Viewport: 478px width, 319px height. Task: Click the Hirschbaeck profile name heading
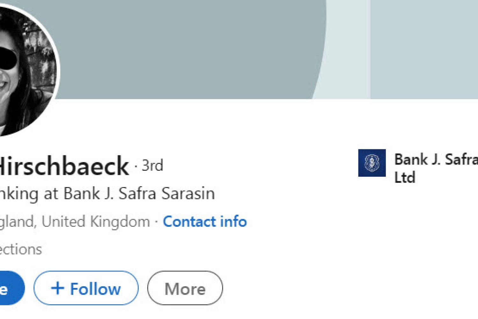(x=63, y=166)
